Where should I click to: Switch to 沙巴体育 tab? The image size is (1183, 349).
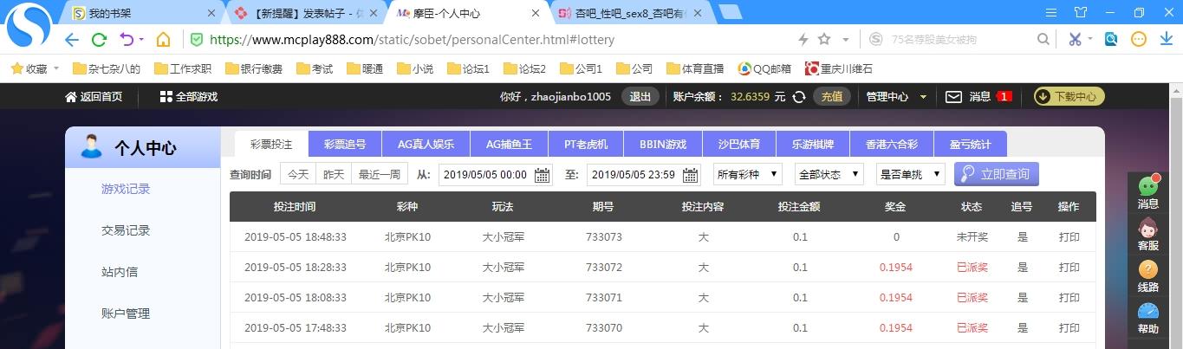coord(739,145)
